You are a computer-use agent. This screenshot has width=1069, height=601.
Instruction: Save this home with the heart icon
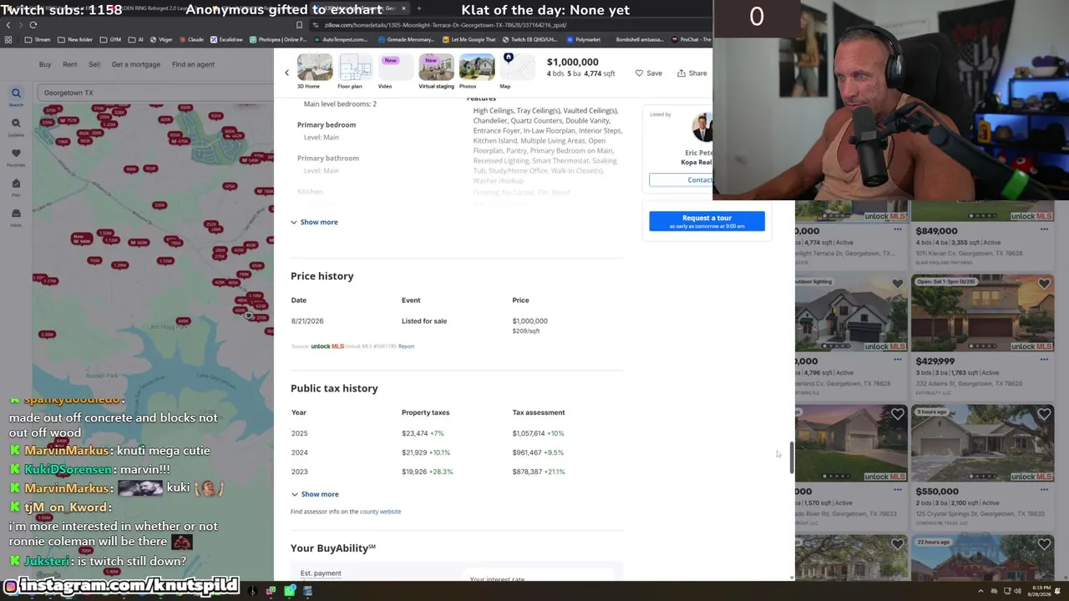pos(648,73)
